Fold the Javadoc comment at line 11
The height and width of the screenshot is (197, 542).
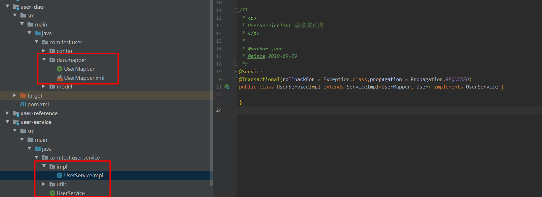[236, 10]
